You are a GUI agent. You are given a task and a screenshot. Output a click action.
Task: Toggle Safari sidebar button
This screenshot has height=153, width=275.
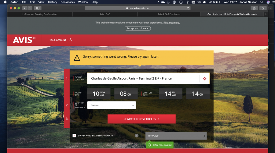tap(38, 8)
